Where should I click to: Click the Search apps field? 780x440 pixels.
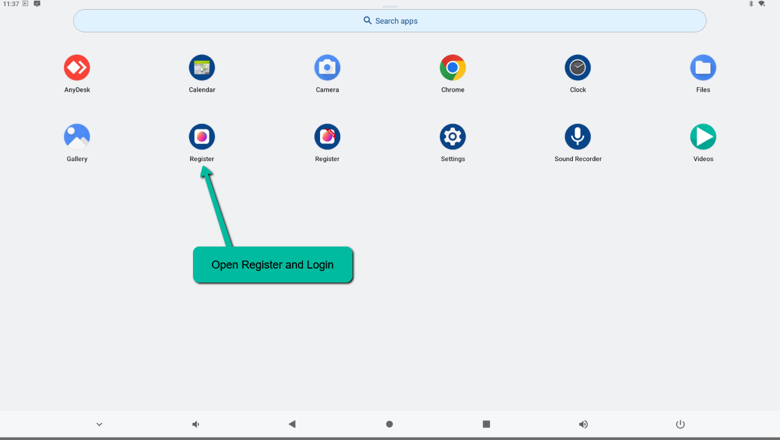pos(390,21)
